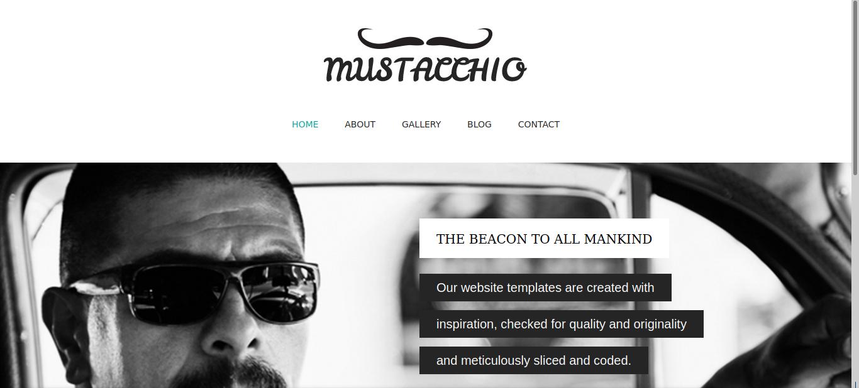Visit the BLOG page
859x388 pixels.
(479, 124)
